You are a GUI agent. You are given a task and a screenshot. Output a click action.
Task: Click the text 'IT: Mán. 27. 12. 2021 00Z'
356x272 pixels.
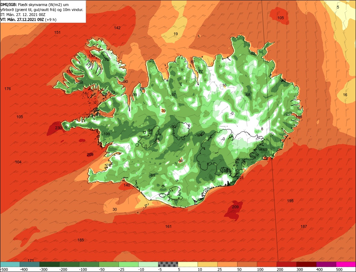point(23,15)
